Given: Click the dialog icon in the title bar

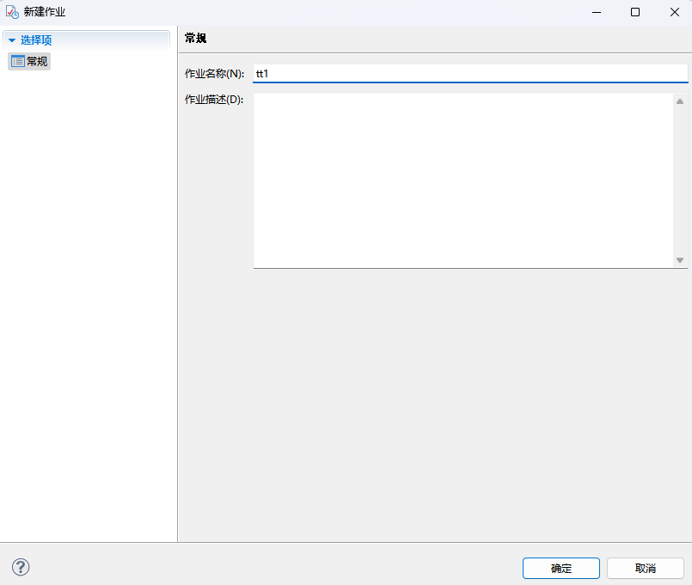Looking at the screenshot, I should 12,11.
